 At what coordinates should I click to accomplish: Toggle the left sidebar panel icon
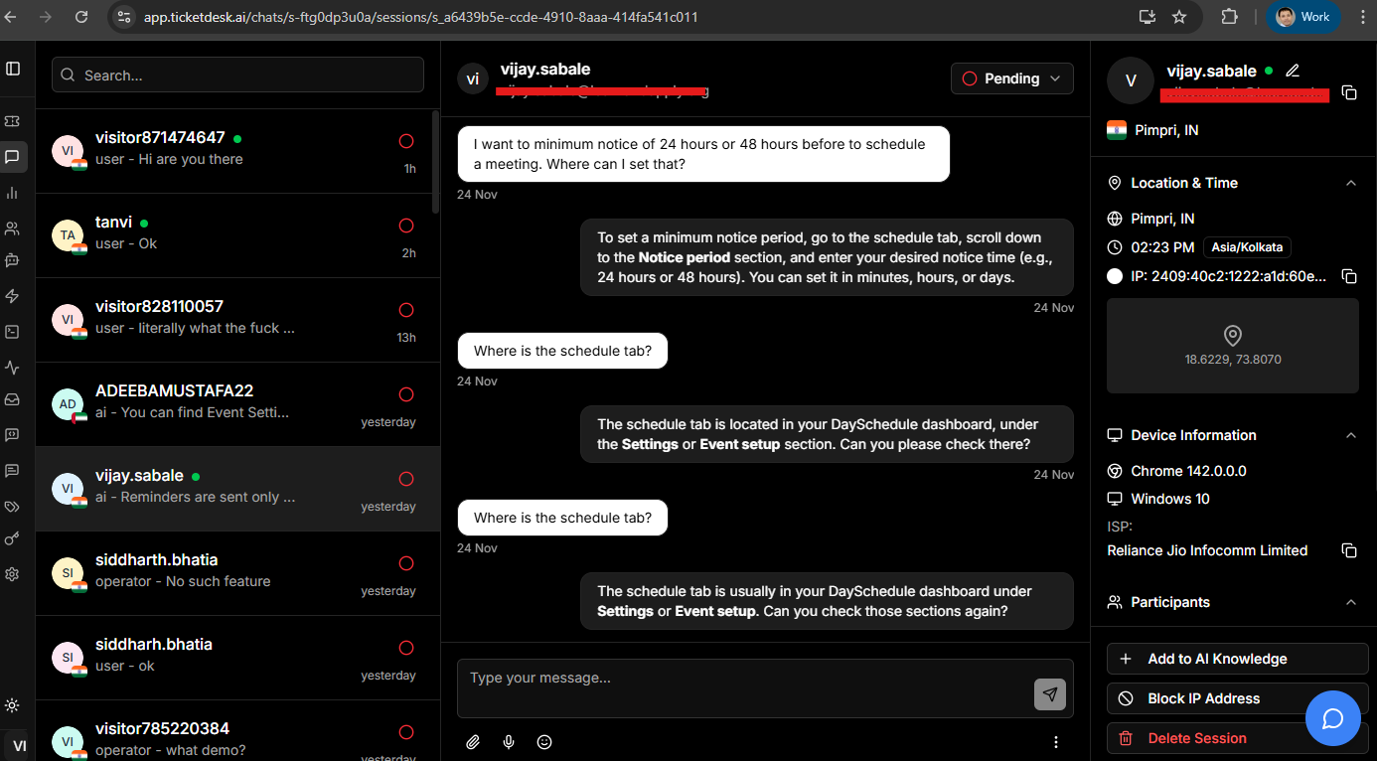[13, 69]
